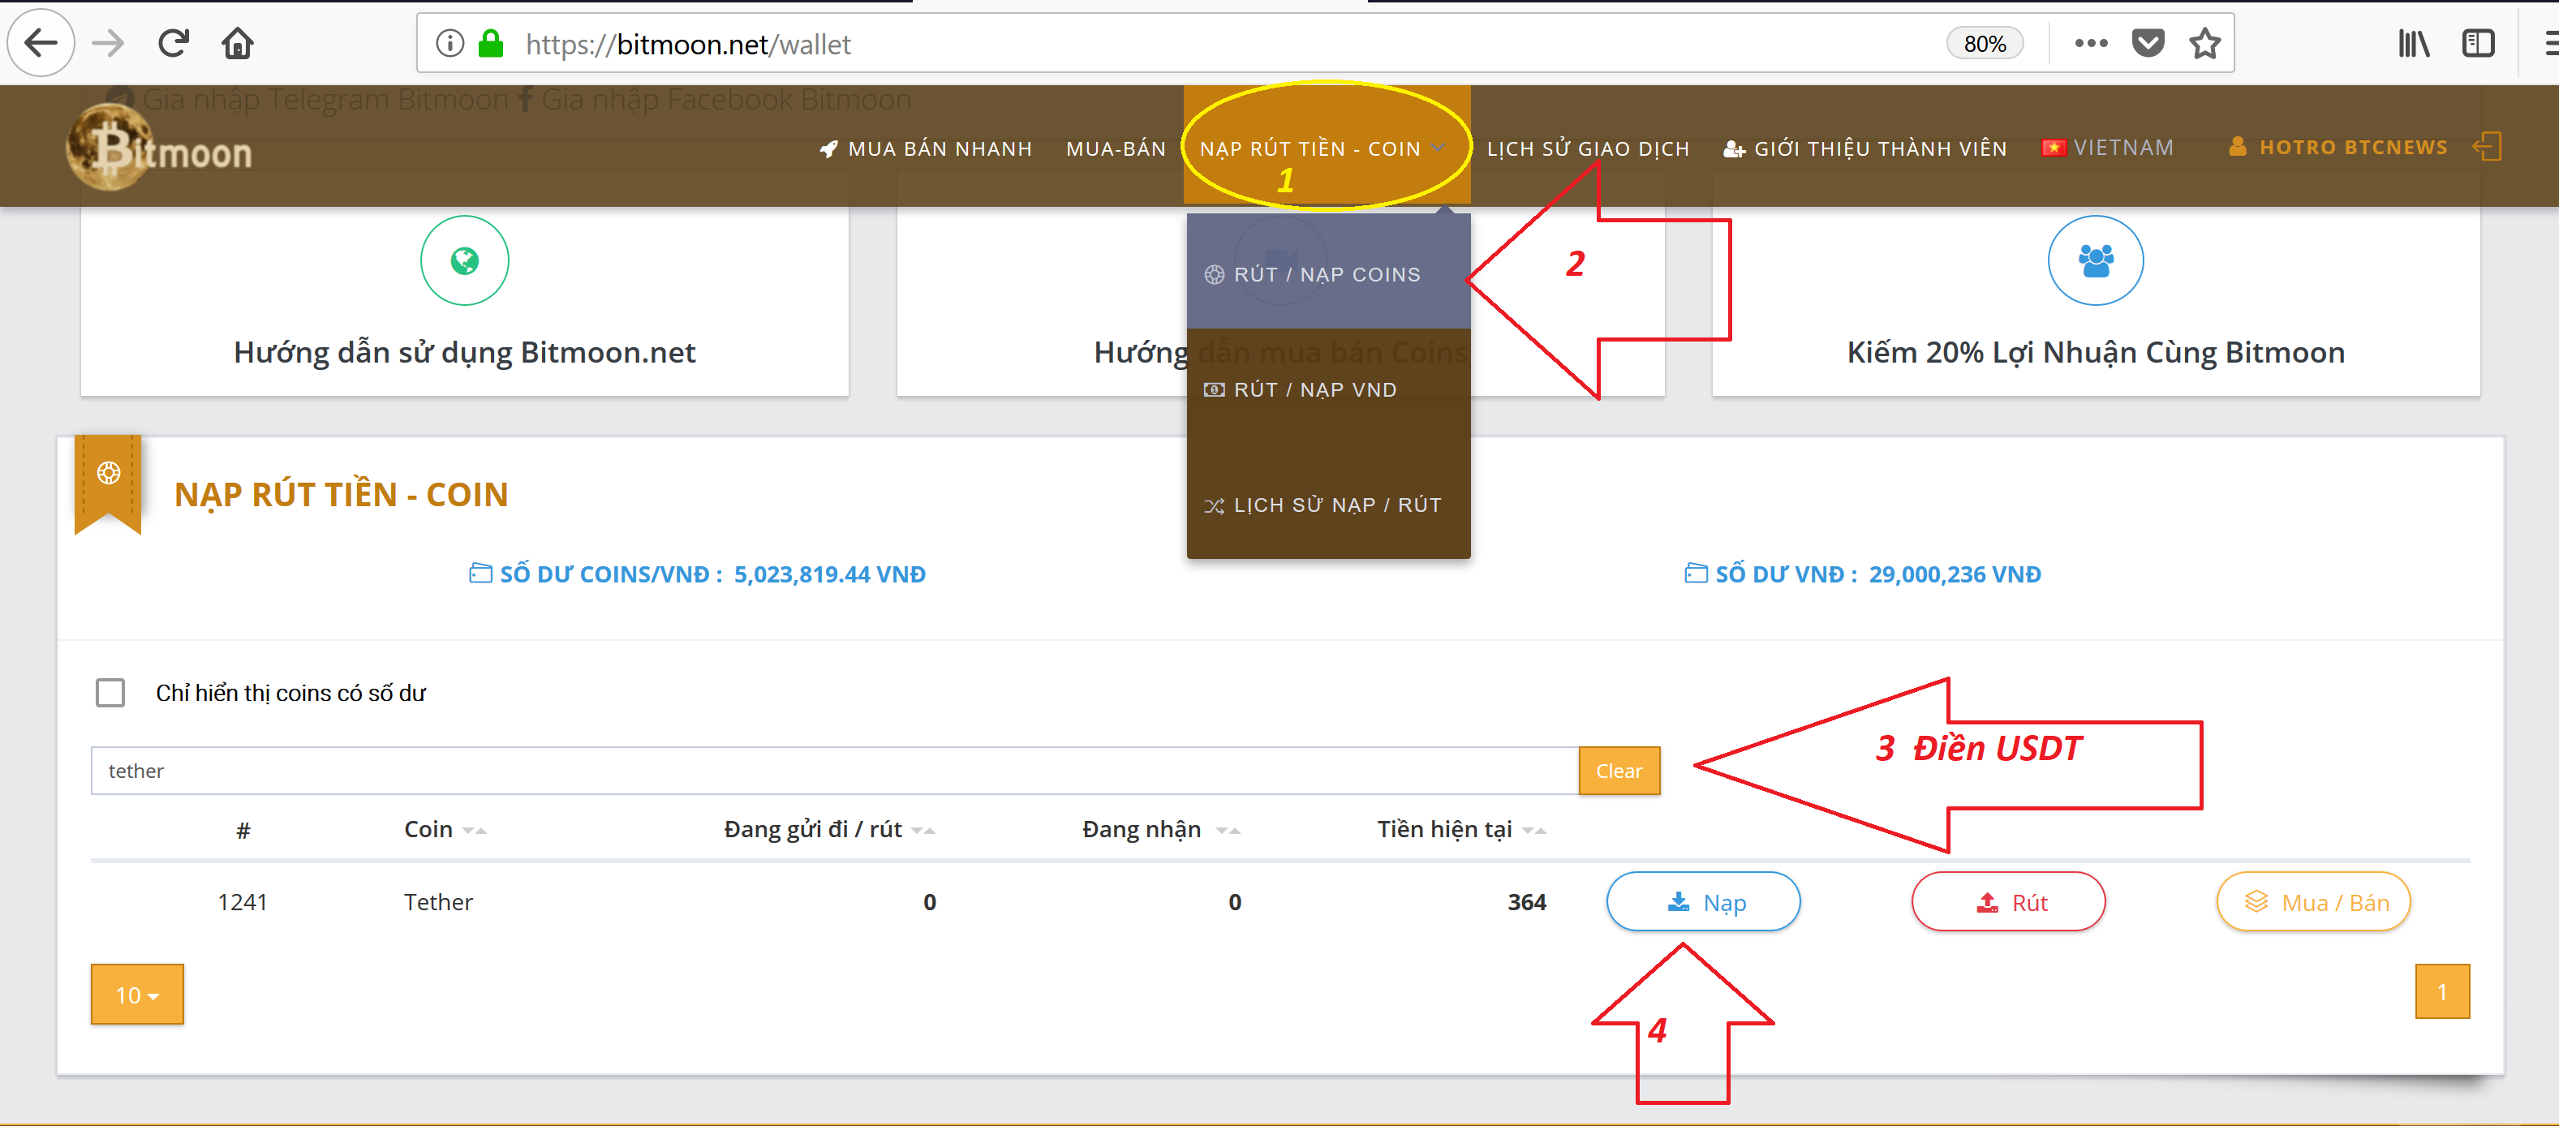This screenshot has height=1126, width=2559.
Task: Switch language via VIETNAM flag
Action: click(2107, 148)
